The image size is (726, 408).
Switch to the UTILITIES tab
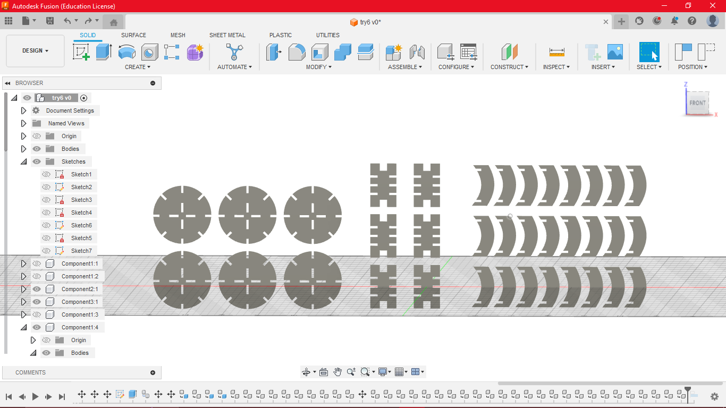click(x=328, y=35)
